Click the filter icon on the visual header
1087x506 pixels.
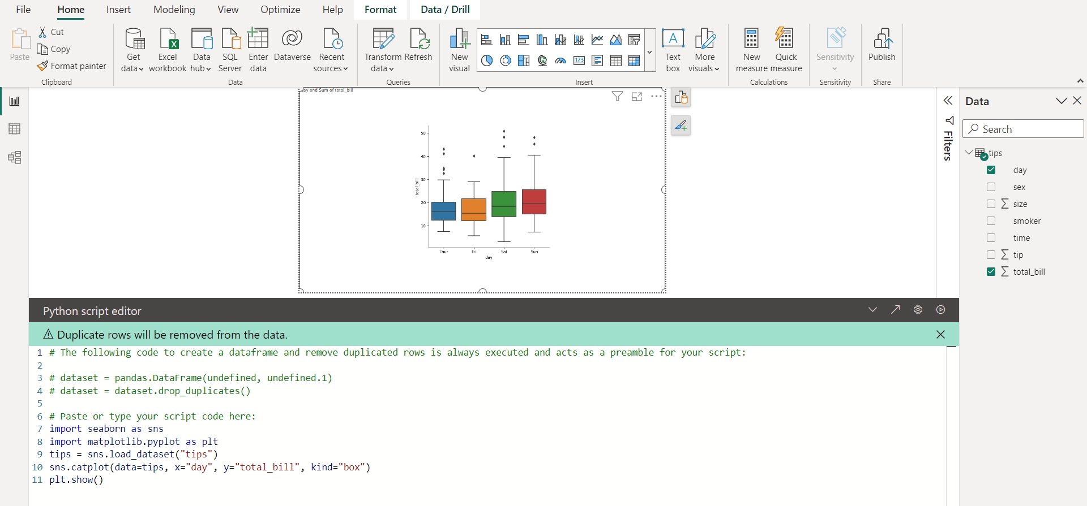point(618,97)
